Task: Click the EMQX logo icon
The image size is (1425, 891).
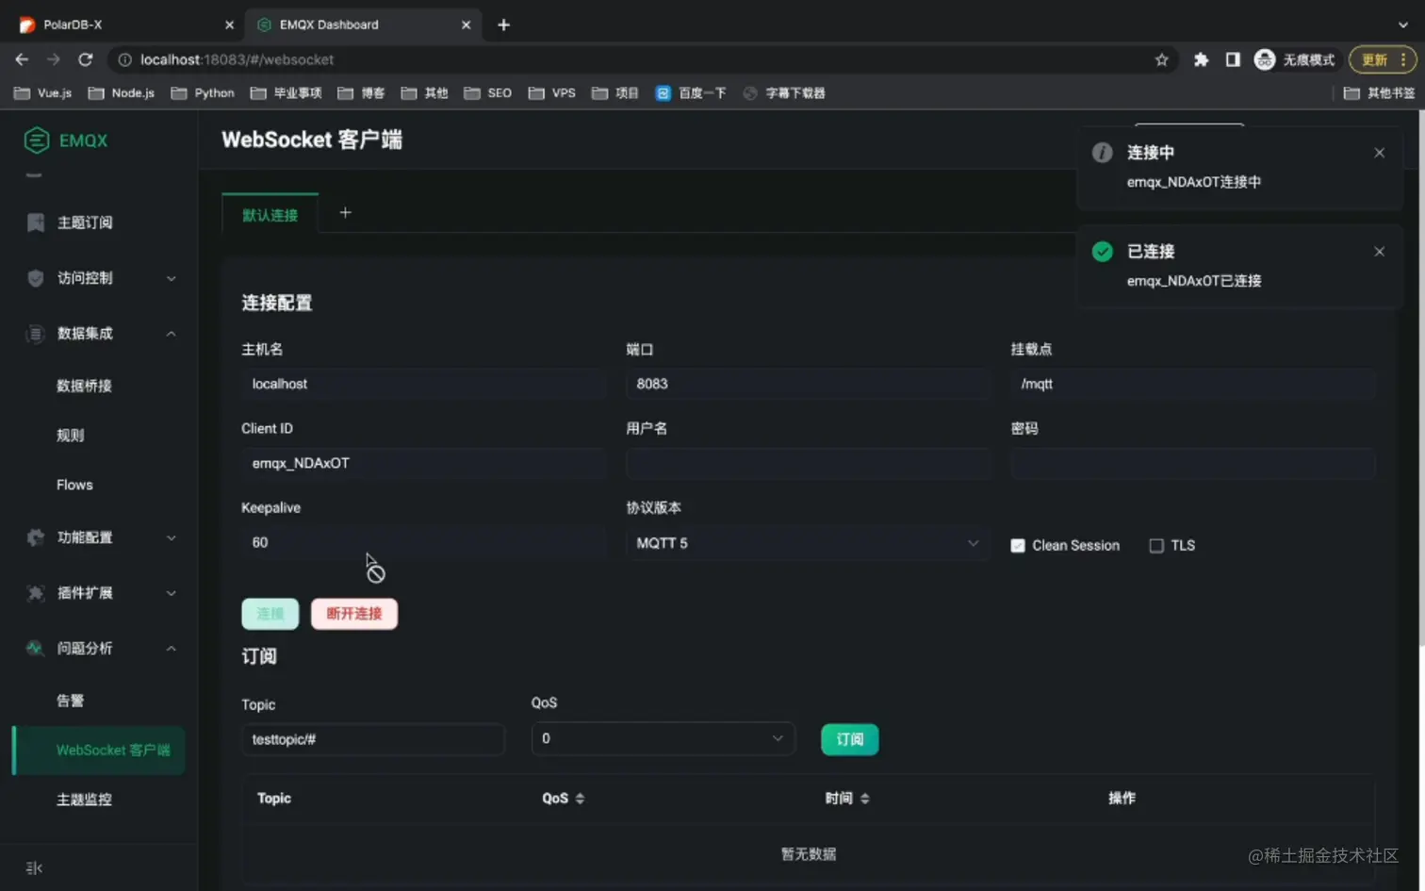Action: pos(37,140)
